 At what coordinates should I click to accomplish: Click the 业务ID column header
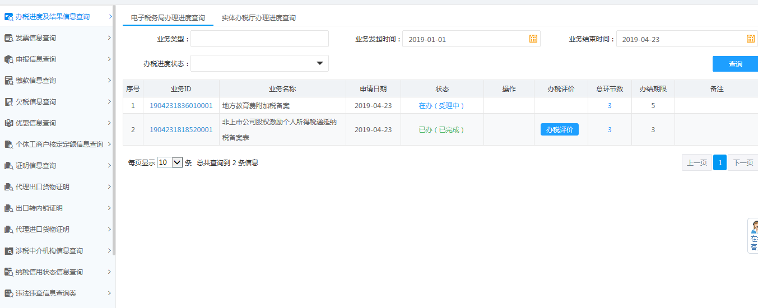181,88
